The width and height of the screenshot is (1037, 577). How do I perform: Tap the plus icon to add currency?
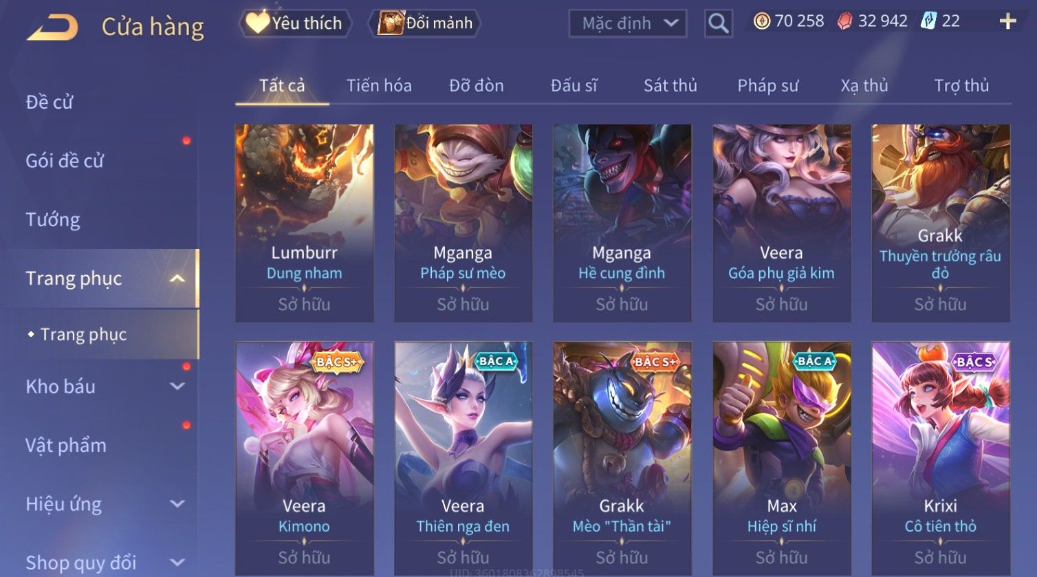[1007, 21]
